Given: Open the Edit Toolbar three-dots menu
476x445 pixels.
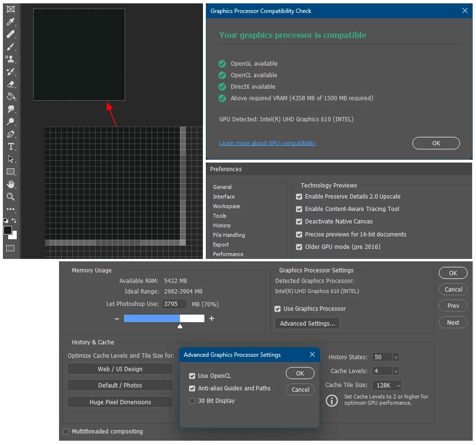Looking at the screenshot, I should coord(11,209).
